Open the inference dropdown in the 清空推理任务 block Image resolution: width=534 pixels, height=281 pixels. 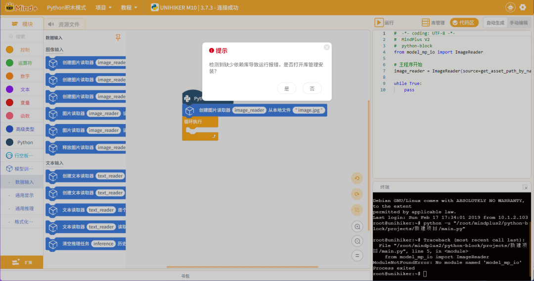coord(103,244)
